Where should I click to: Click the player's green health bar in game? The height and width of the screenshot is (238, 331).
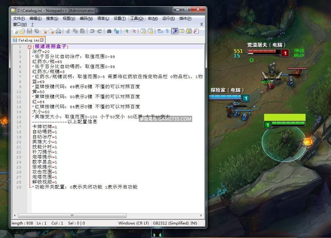point(288,123)
